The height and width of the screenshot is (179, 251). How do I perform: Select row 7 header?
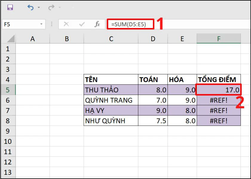pyautogui.click(x=8, y=110)
